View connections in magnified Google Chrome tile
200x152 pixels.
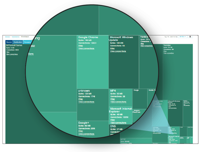(86, 49)
